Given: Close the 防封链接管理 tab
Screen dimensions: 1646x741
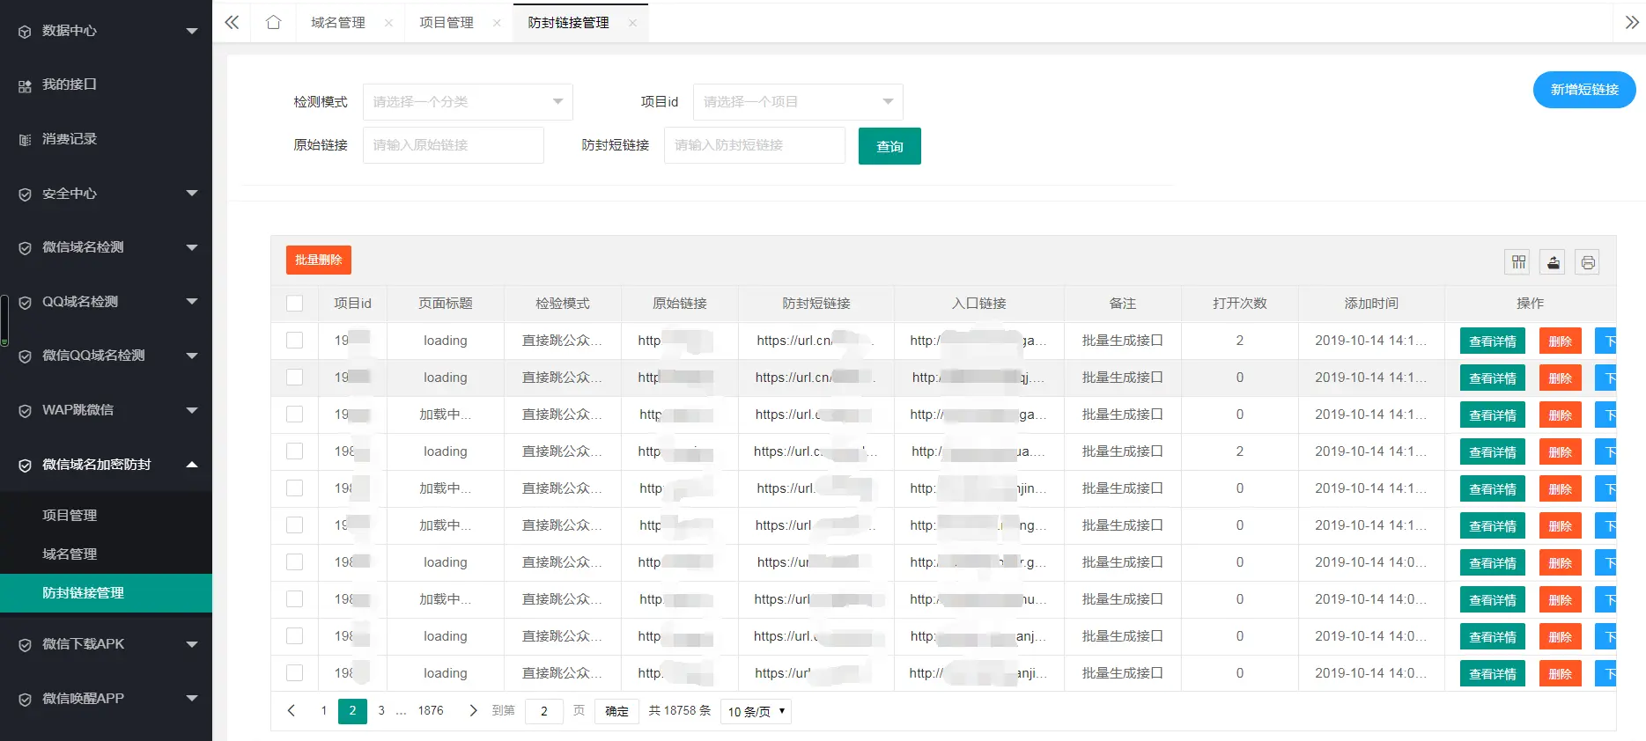Looking at the screenshot, I should [632, 23].
